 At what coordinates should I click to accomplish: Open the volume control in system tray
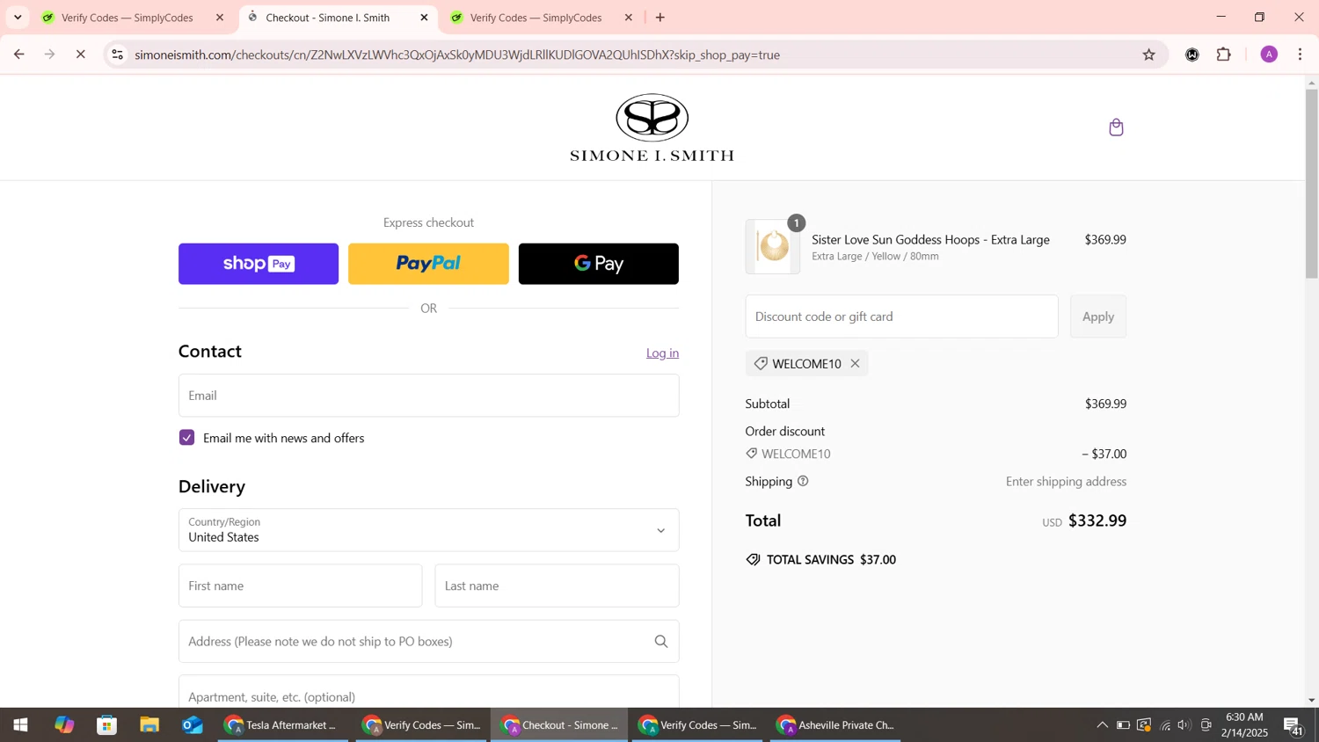(x=1184, y=725)
